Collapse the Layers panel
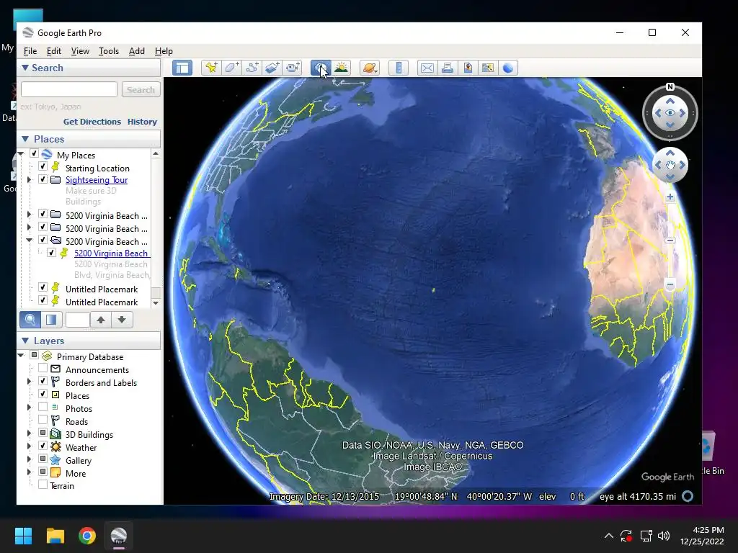Viewport: 738px width, 553px height. (25, 341)
